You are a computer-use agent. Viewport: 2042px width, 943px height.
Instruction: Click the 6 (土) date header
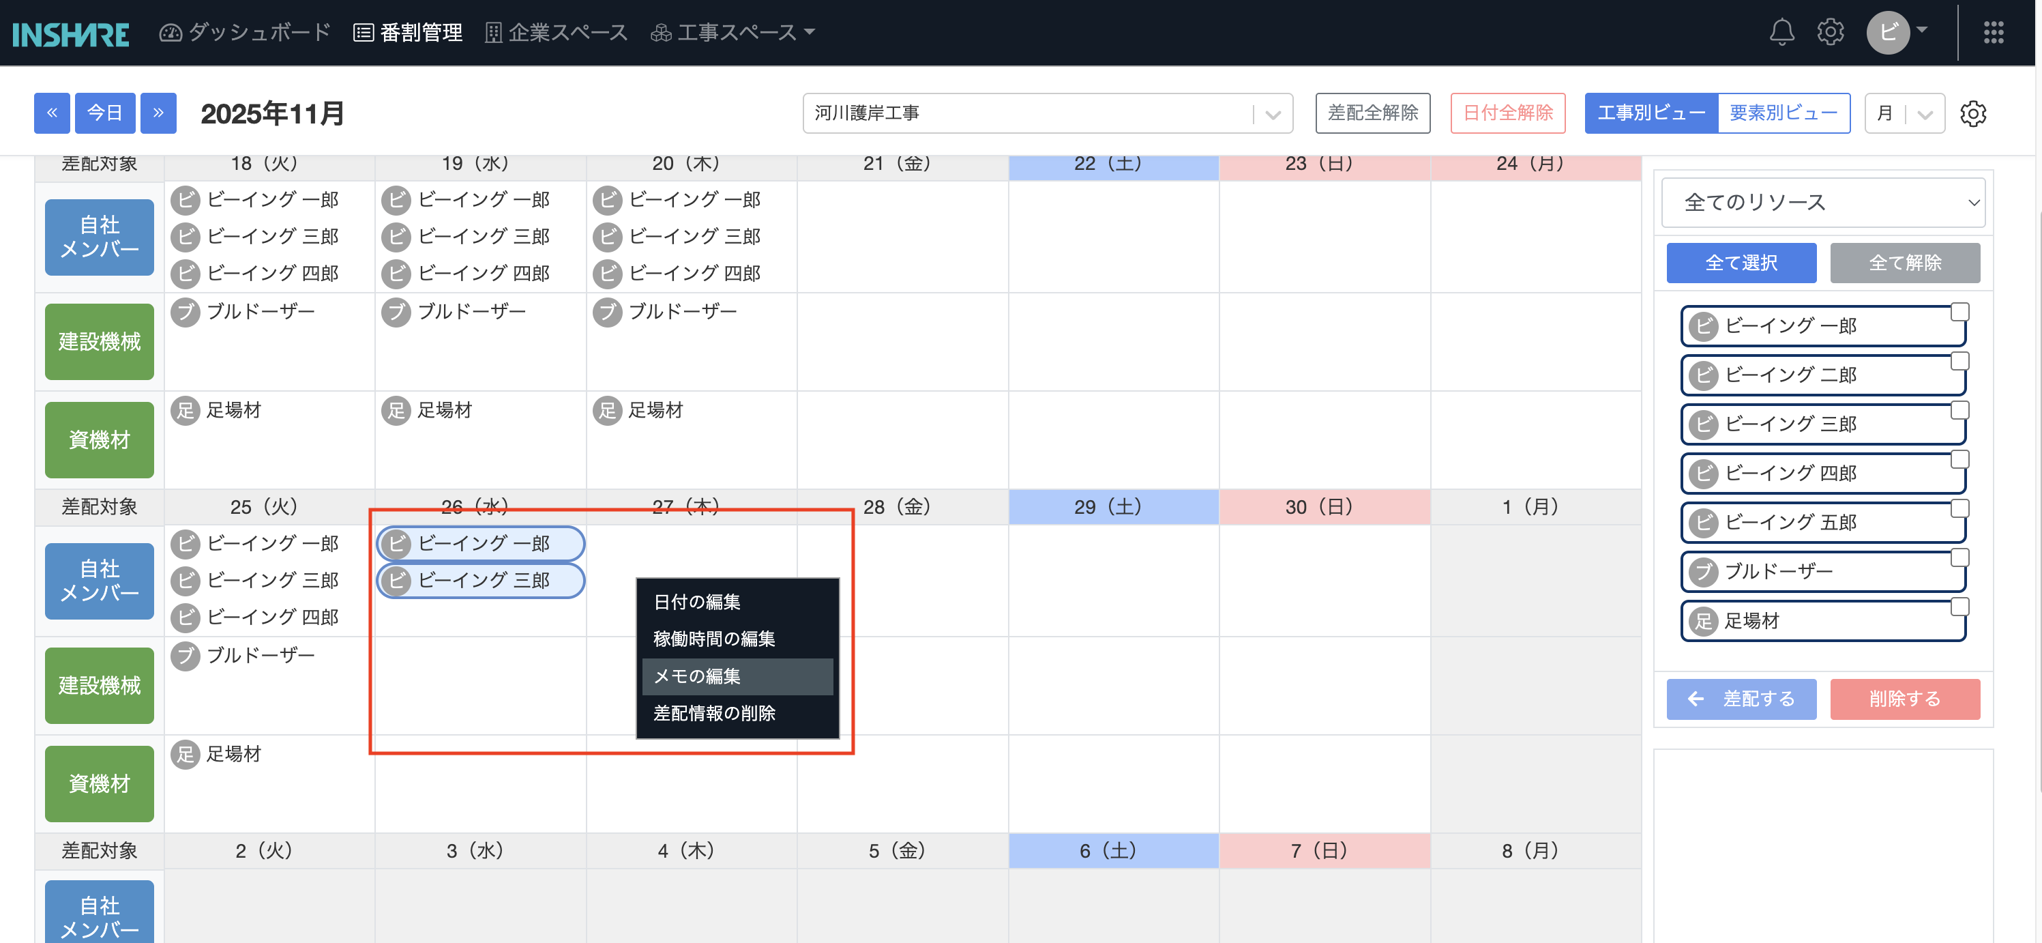(x=1114, y=851)
